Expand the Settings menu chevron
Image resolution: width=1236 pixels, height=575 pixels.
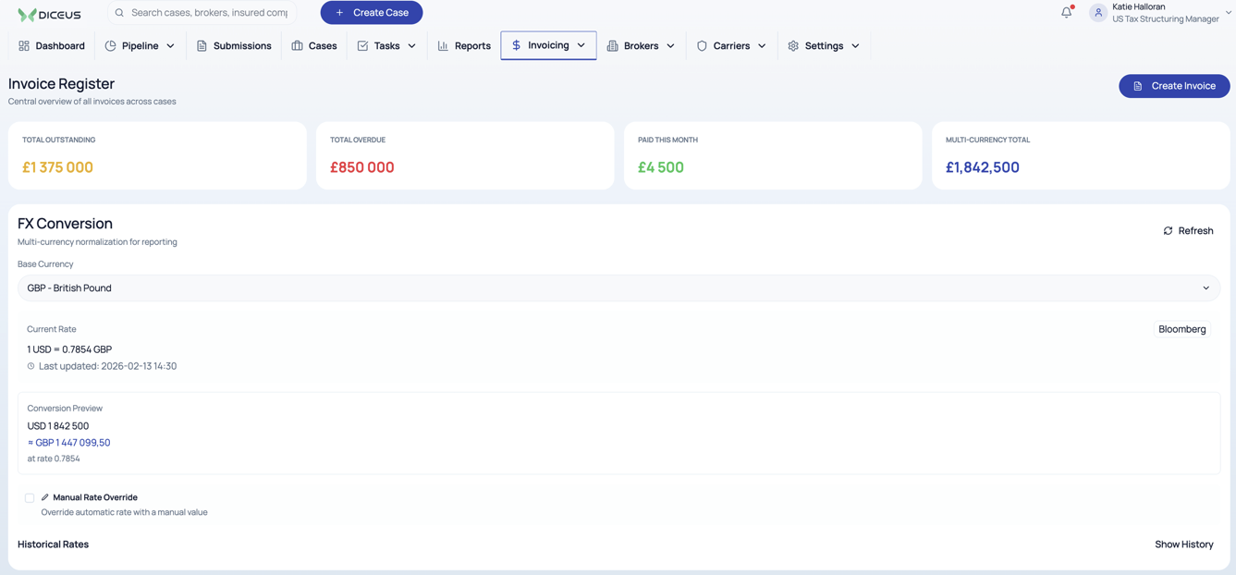(855, 45)
